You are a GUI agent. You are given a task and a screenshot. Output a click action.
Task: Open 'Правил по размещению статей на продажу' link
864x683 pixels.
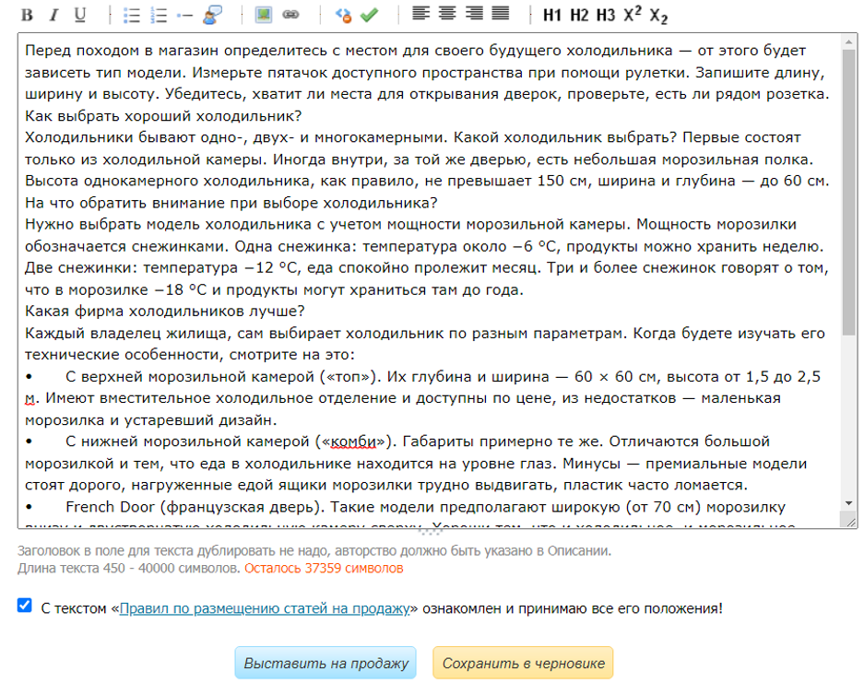[x=265, y=608]
